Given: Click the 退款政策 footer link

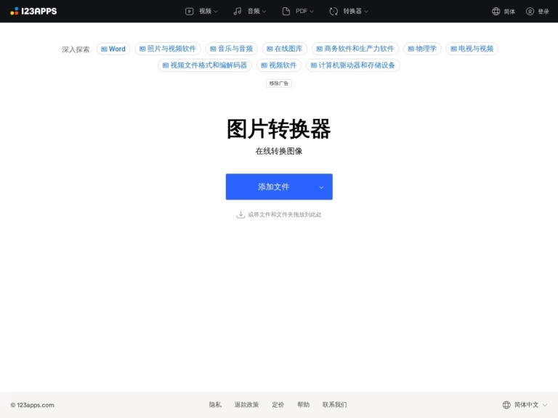Looking at the screenshot, I should 246,404.
